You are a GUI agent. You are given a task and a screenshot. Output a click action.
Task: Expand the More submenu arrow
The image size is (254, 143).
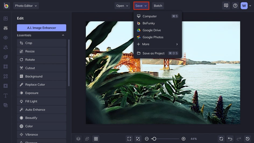point(177,44)
